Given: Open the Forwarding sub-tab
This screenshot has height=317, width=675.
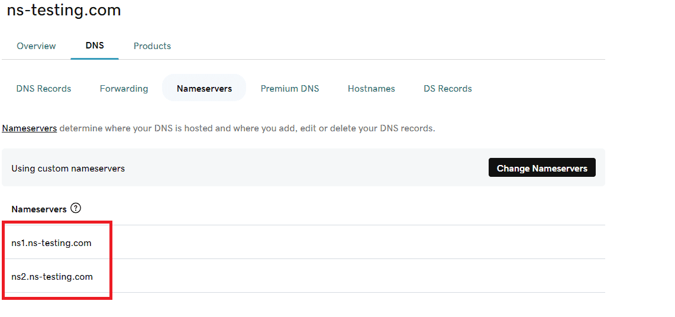Looking at the screenshot, I should [x=124, y=89].
